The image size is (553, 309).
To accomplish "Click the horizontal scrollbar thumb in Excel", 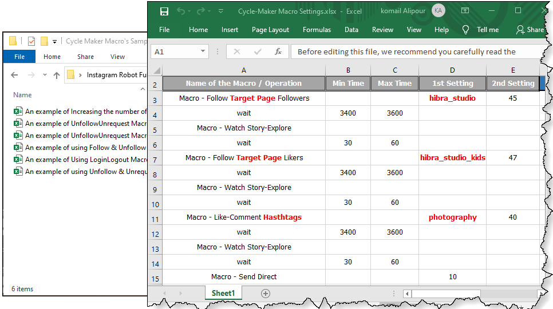I will tap(446, 294).
